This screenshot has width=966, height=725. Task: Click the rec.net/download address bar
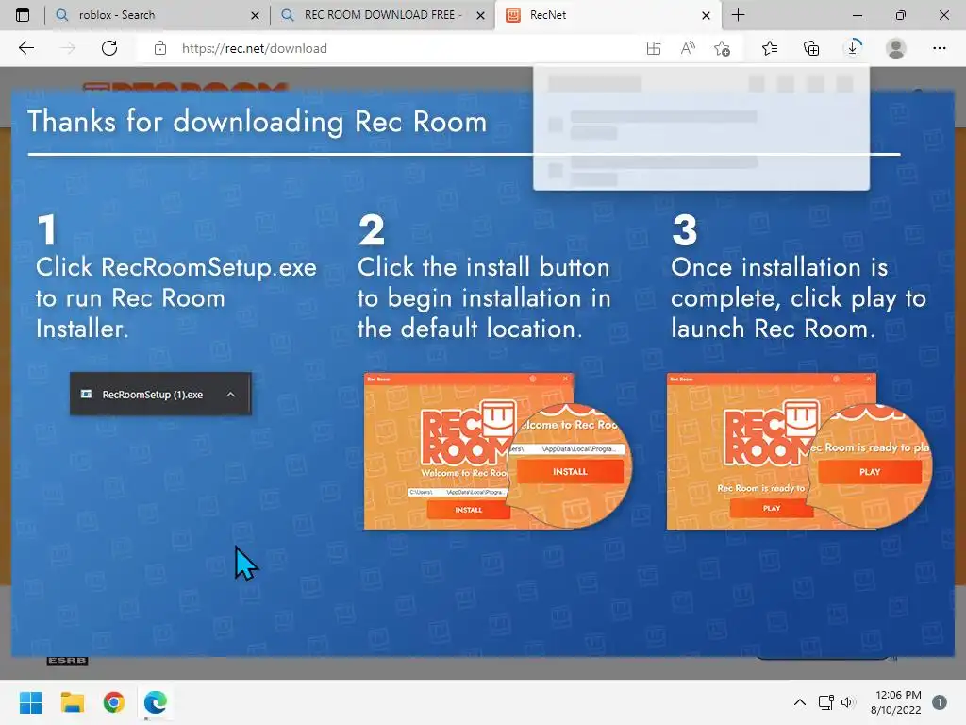[x=254, y=48]
